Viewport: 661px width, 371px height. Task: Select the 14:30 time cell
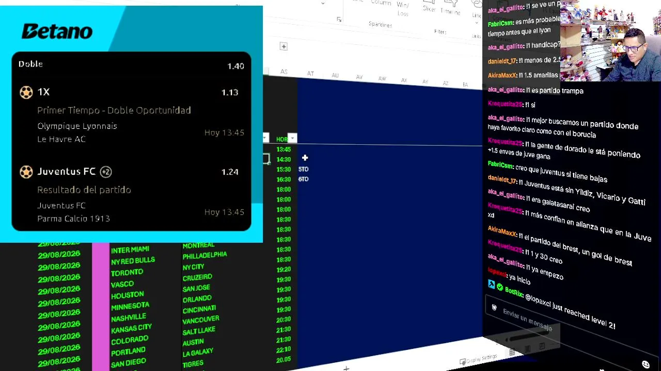(x=284, y=159)
